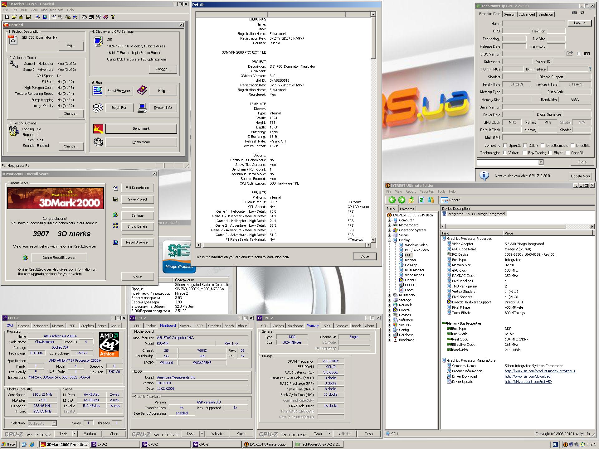Click Edit Description icon in Overall Score window

click(x=115, y=188)
